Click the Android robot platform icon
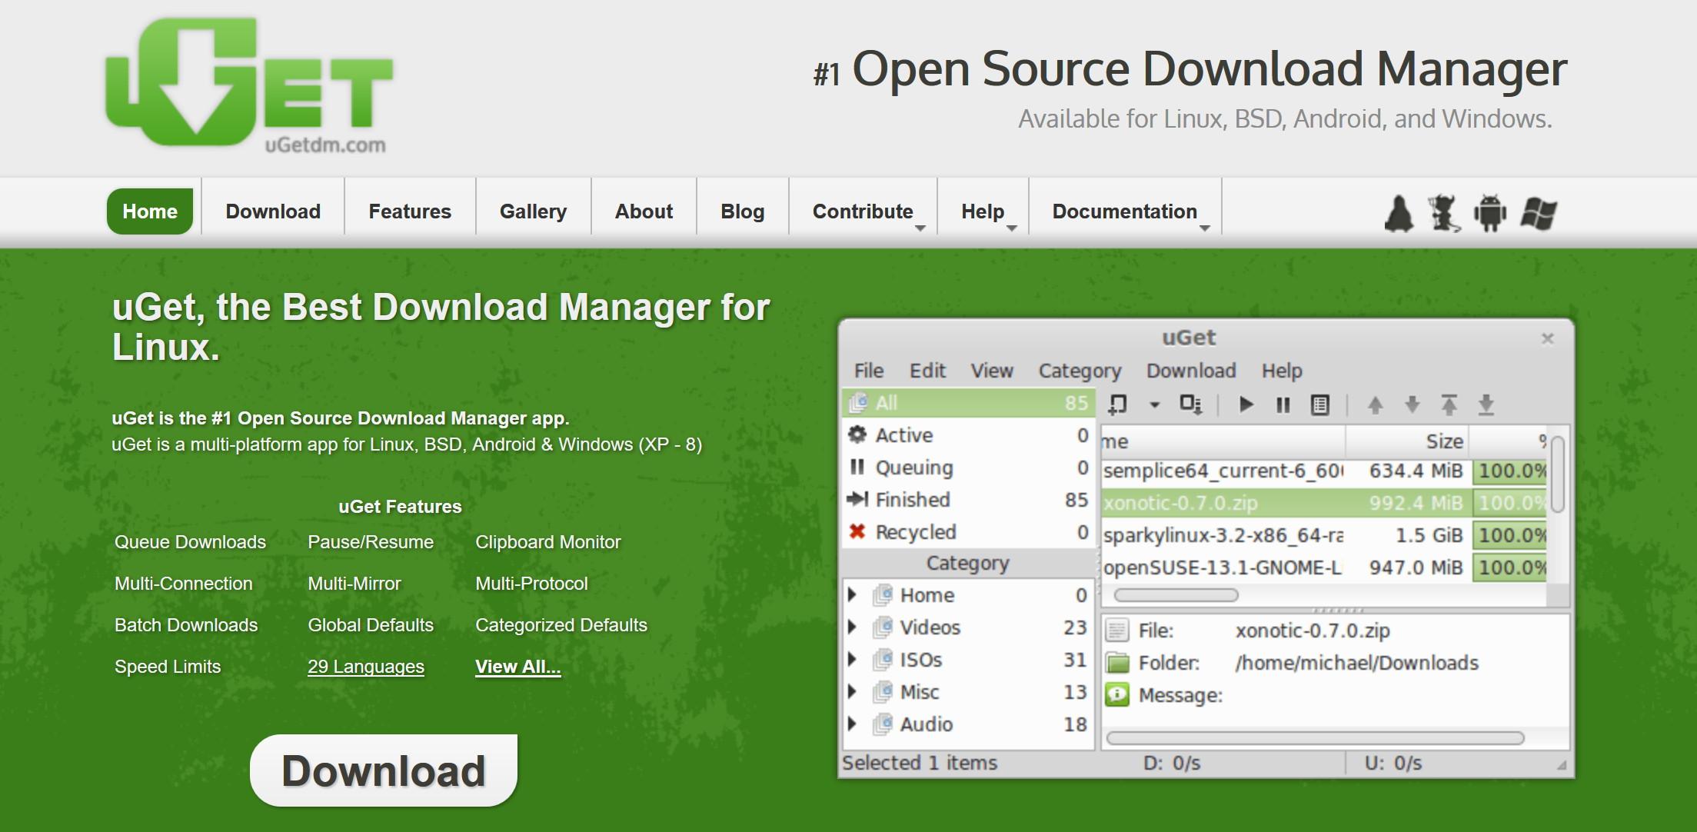 click(1489, 213)
